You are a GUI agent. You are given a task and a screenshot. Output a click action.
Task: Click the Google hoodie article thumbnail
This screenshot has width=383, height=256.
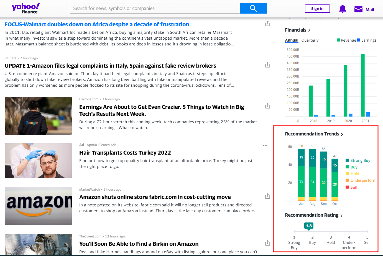pos(38,116)
